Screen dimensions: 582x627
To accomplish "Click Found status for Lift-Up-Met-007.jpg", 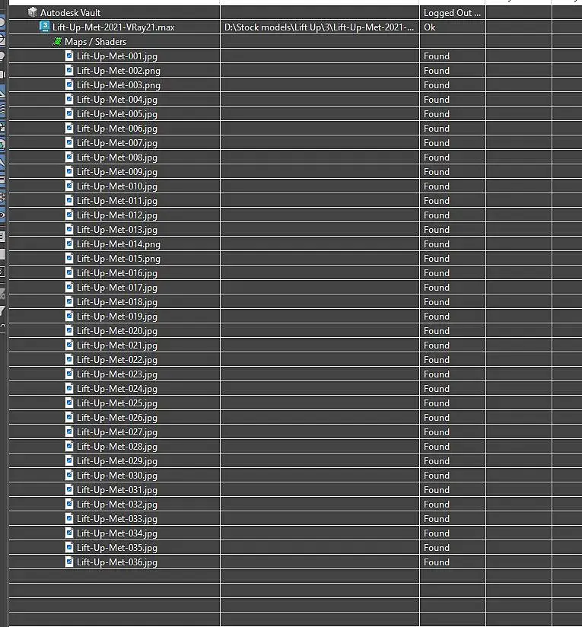I will click(x=437, y=143).
